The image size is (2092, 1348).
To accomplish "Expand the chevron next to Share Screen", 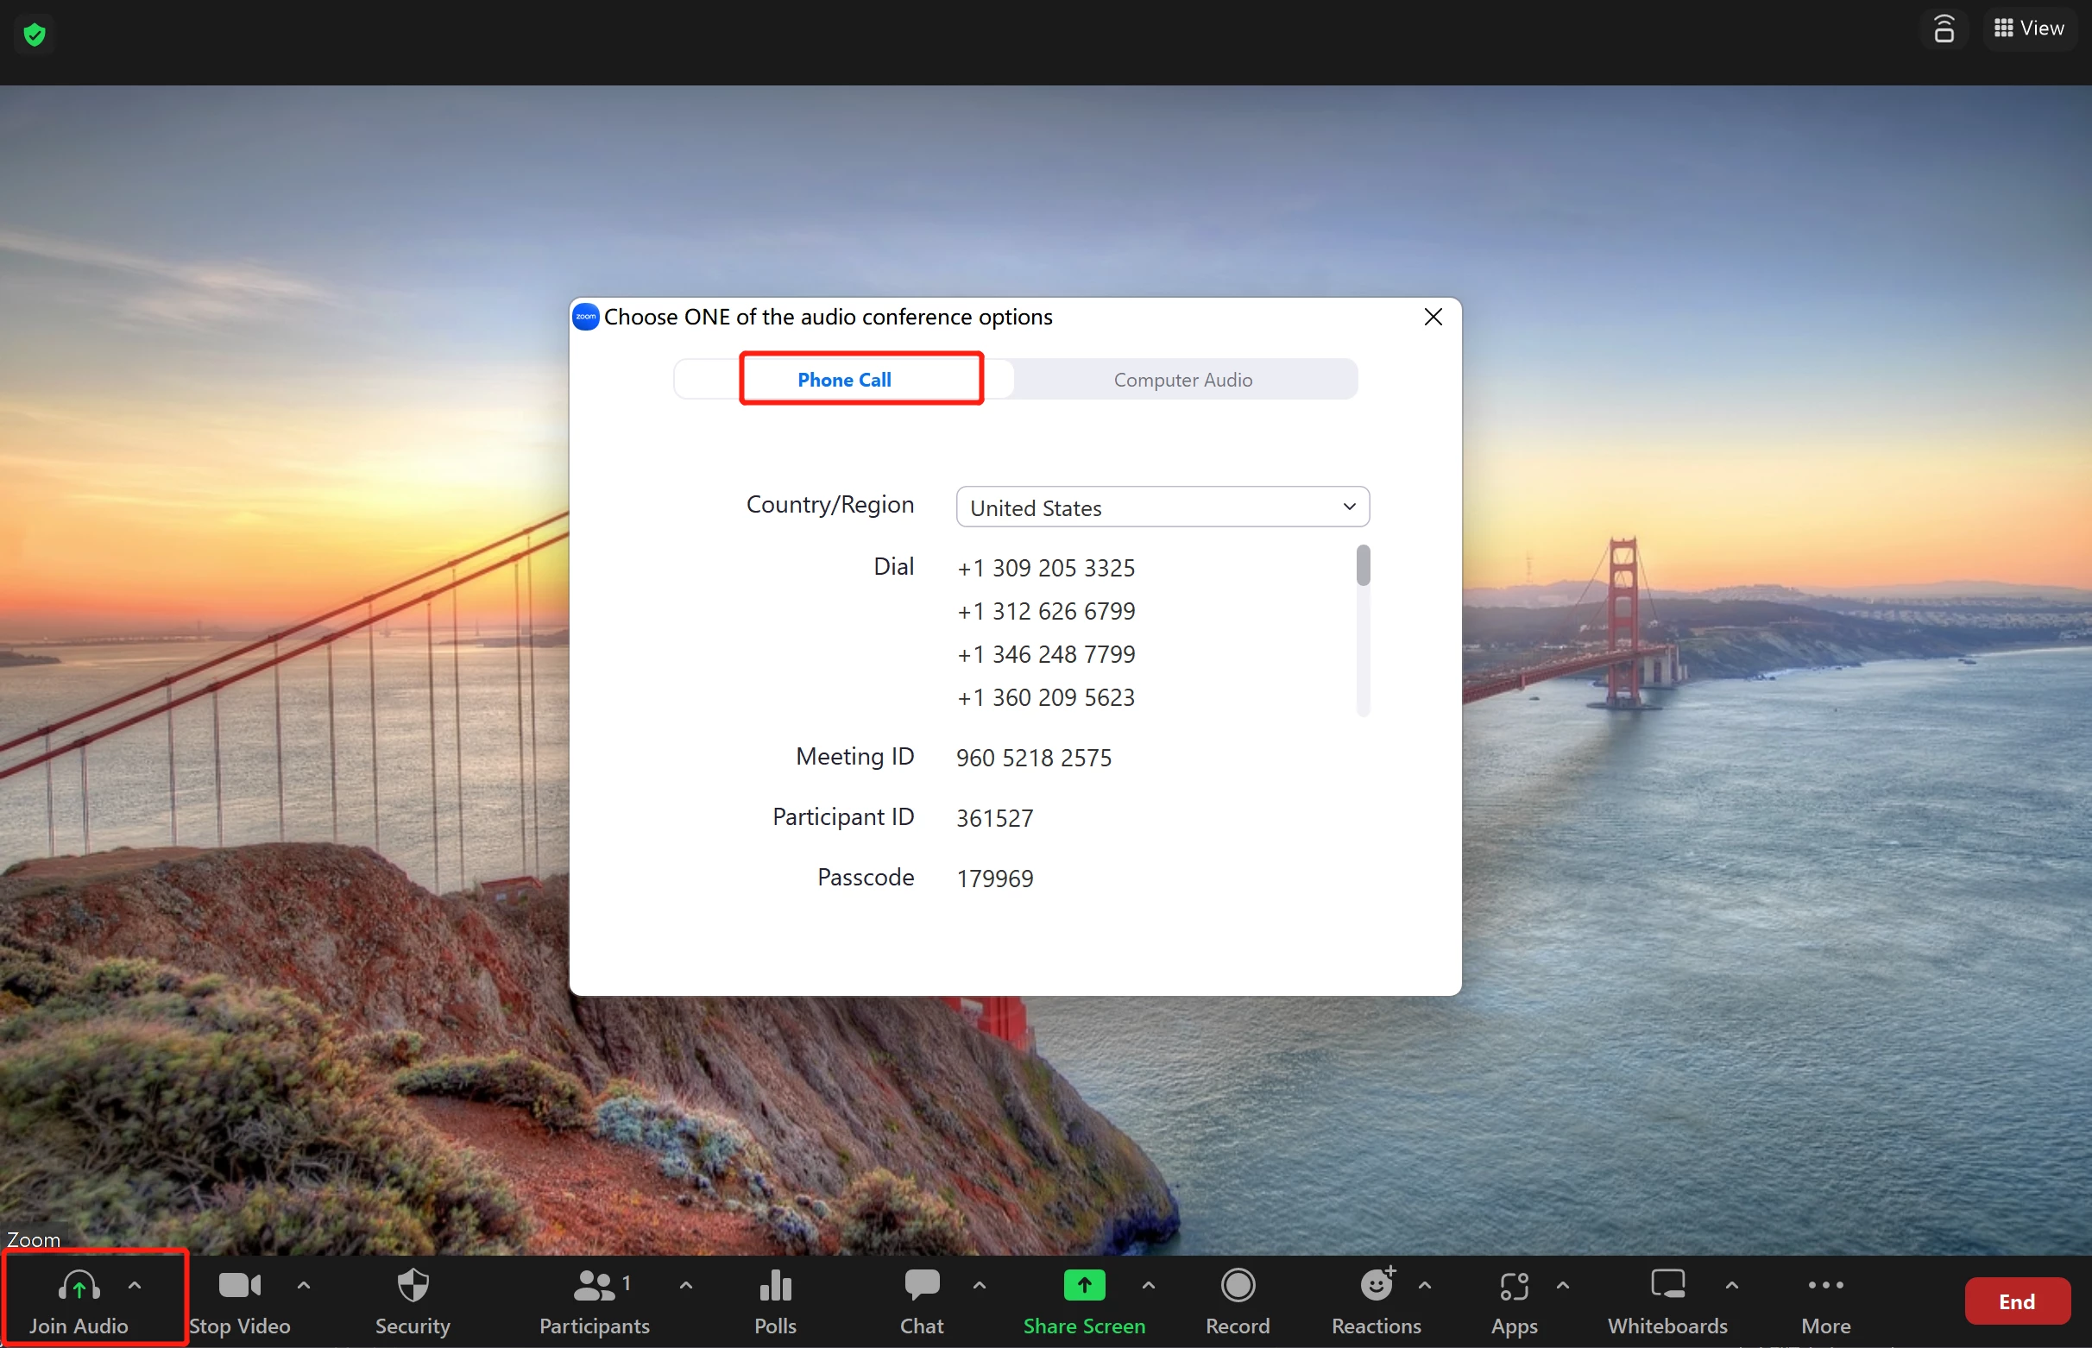I will click(x=1148, y=1286).
